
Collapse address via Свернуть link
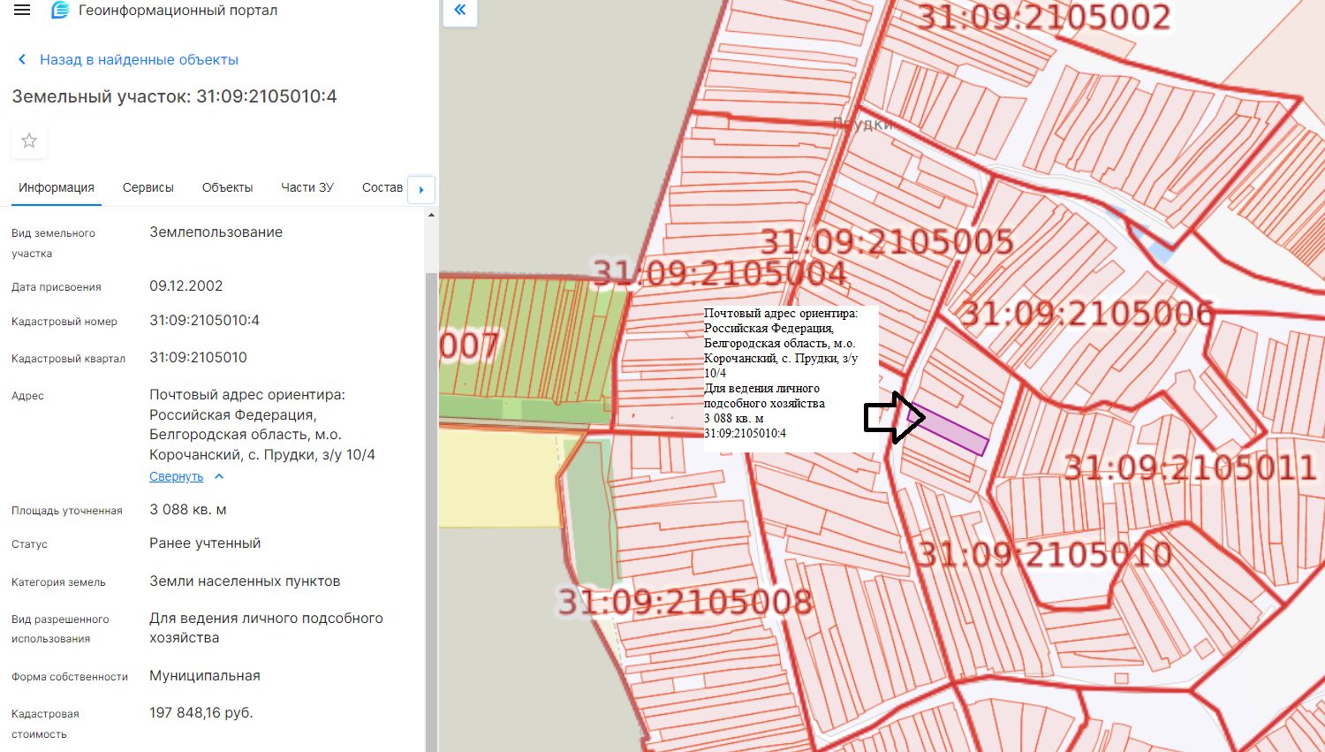[x=176, y=476]
